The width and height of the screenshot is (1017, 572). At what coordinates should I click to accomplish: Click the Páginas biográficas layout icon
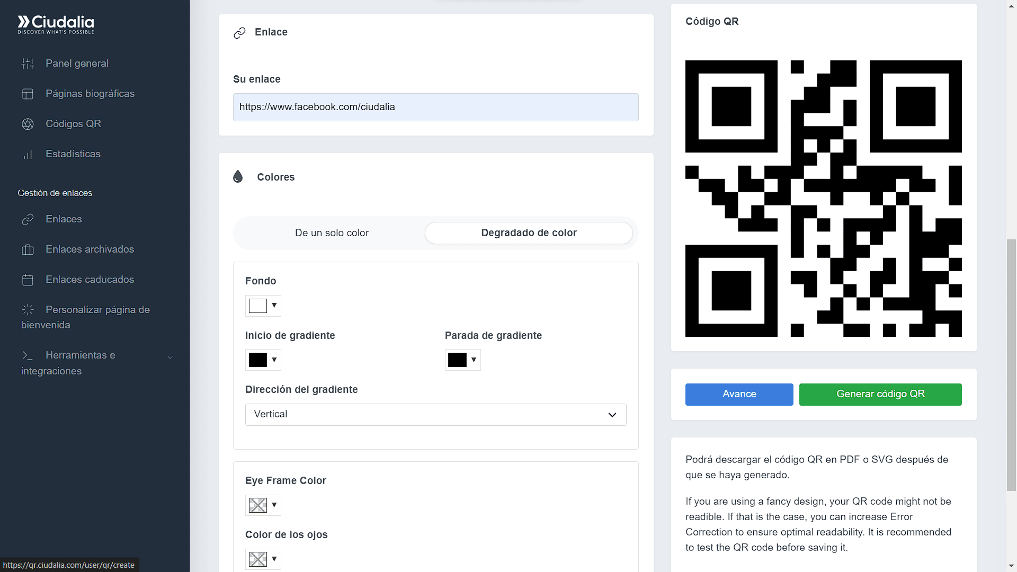tap(28, 94)
